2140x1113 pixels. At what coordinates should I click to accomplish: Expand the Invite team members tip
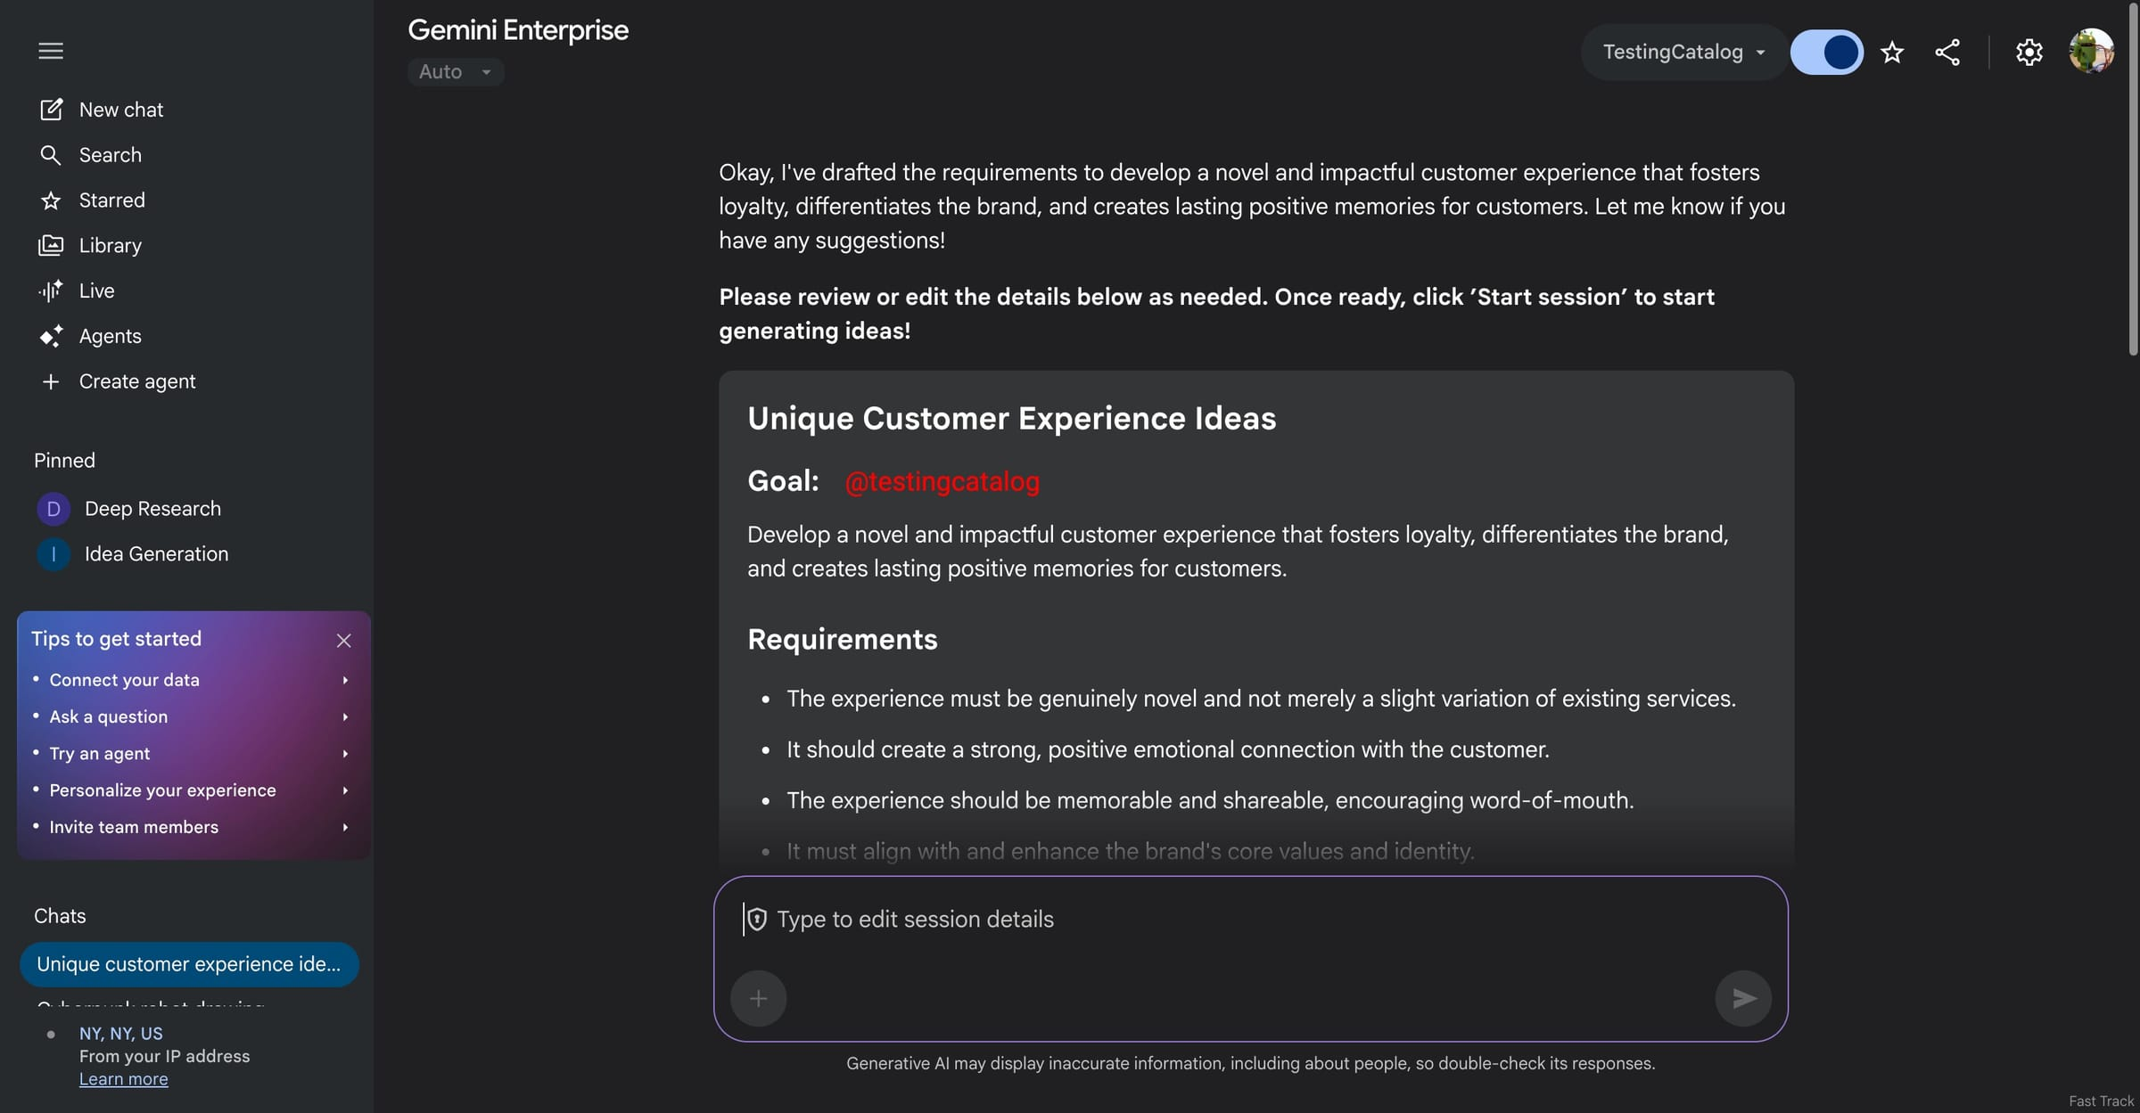[x=192, y=827]
